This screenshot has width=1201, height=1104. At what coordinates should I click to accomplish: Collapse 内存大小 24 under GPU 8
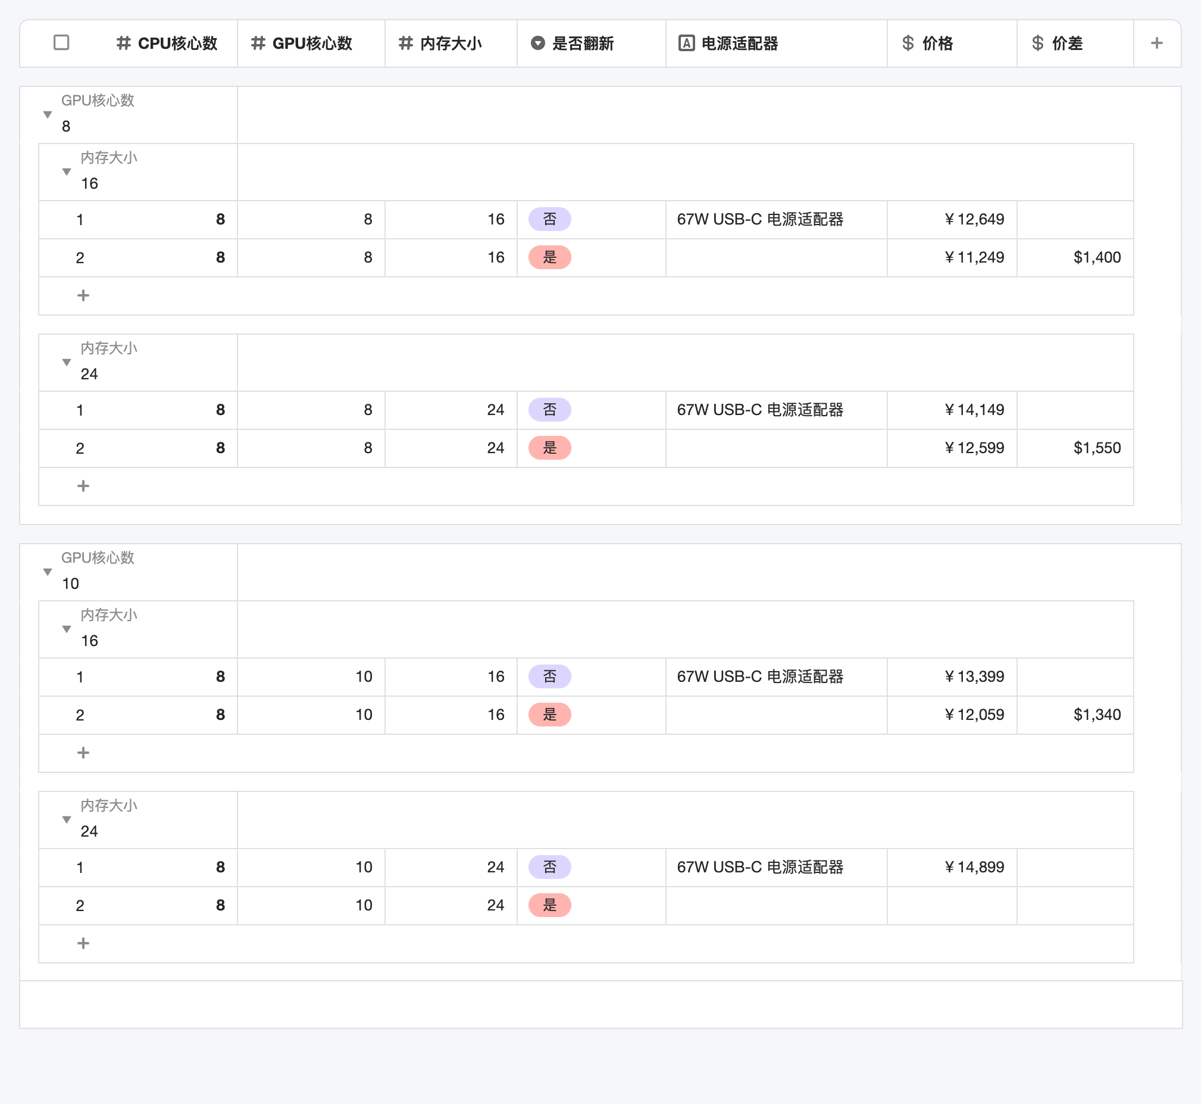pos(67,362)
